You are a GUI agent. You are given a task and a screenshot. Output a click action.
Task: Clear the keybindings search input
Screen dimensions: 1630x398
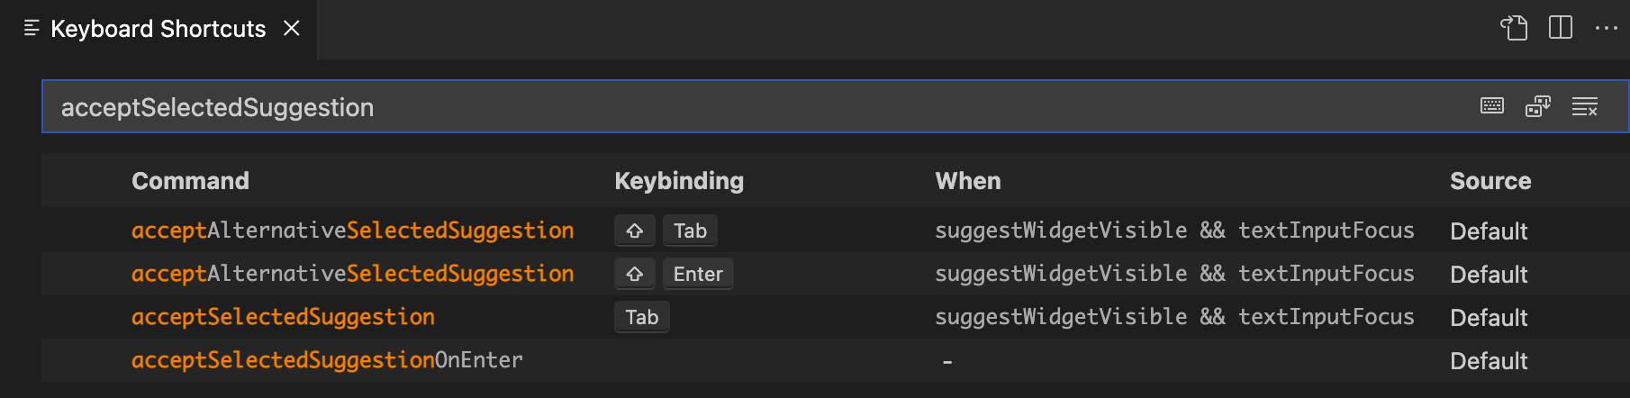tap(1585, 106)
